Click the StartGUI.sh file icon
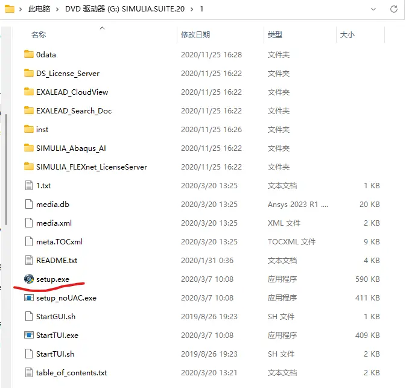The image size is (412, 388). 28,316
